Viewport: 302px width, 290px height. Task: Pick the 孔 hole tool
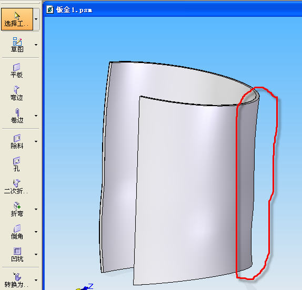[x=17, y=164]
